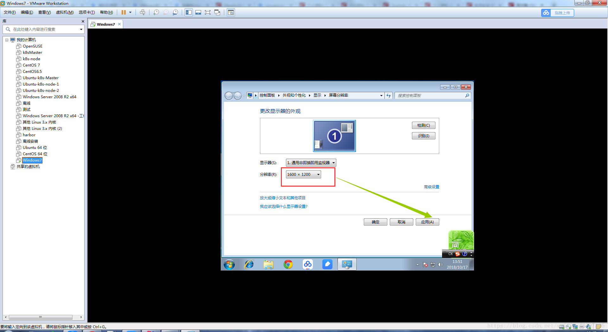Screen dimensions: 608x332
Task: Click the 显示 breadcrumb item
Action: 317,95
